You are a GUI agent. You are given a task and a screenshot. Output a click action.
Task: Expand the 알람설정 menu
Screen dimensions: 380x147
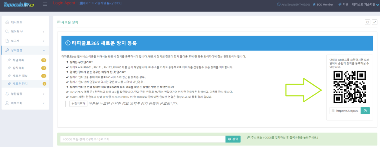click(x=25, y=94)
